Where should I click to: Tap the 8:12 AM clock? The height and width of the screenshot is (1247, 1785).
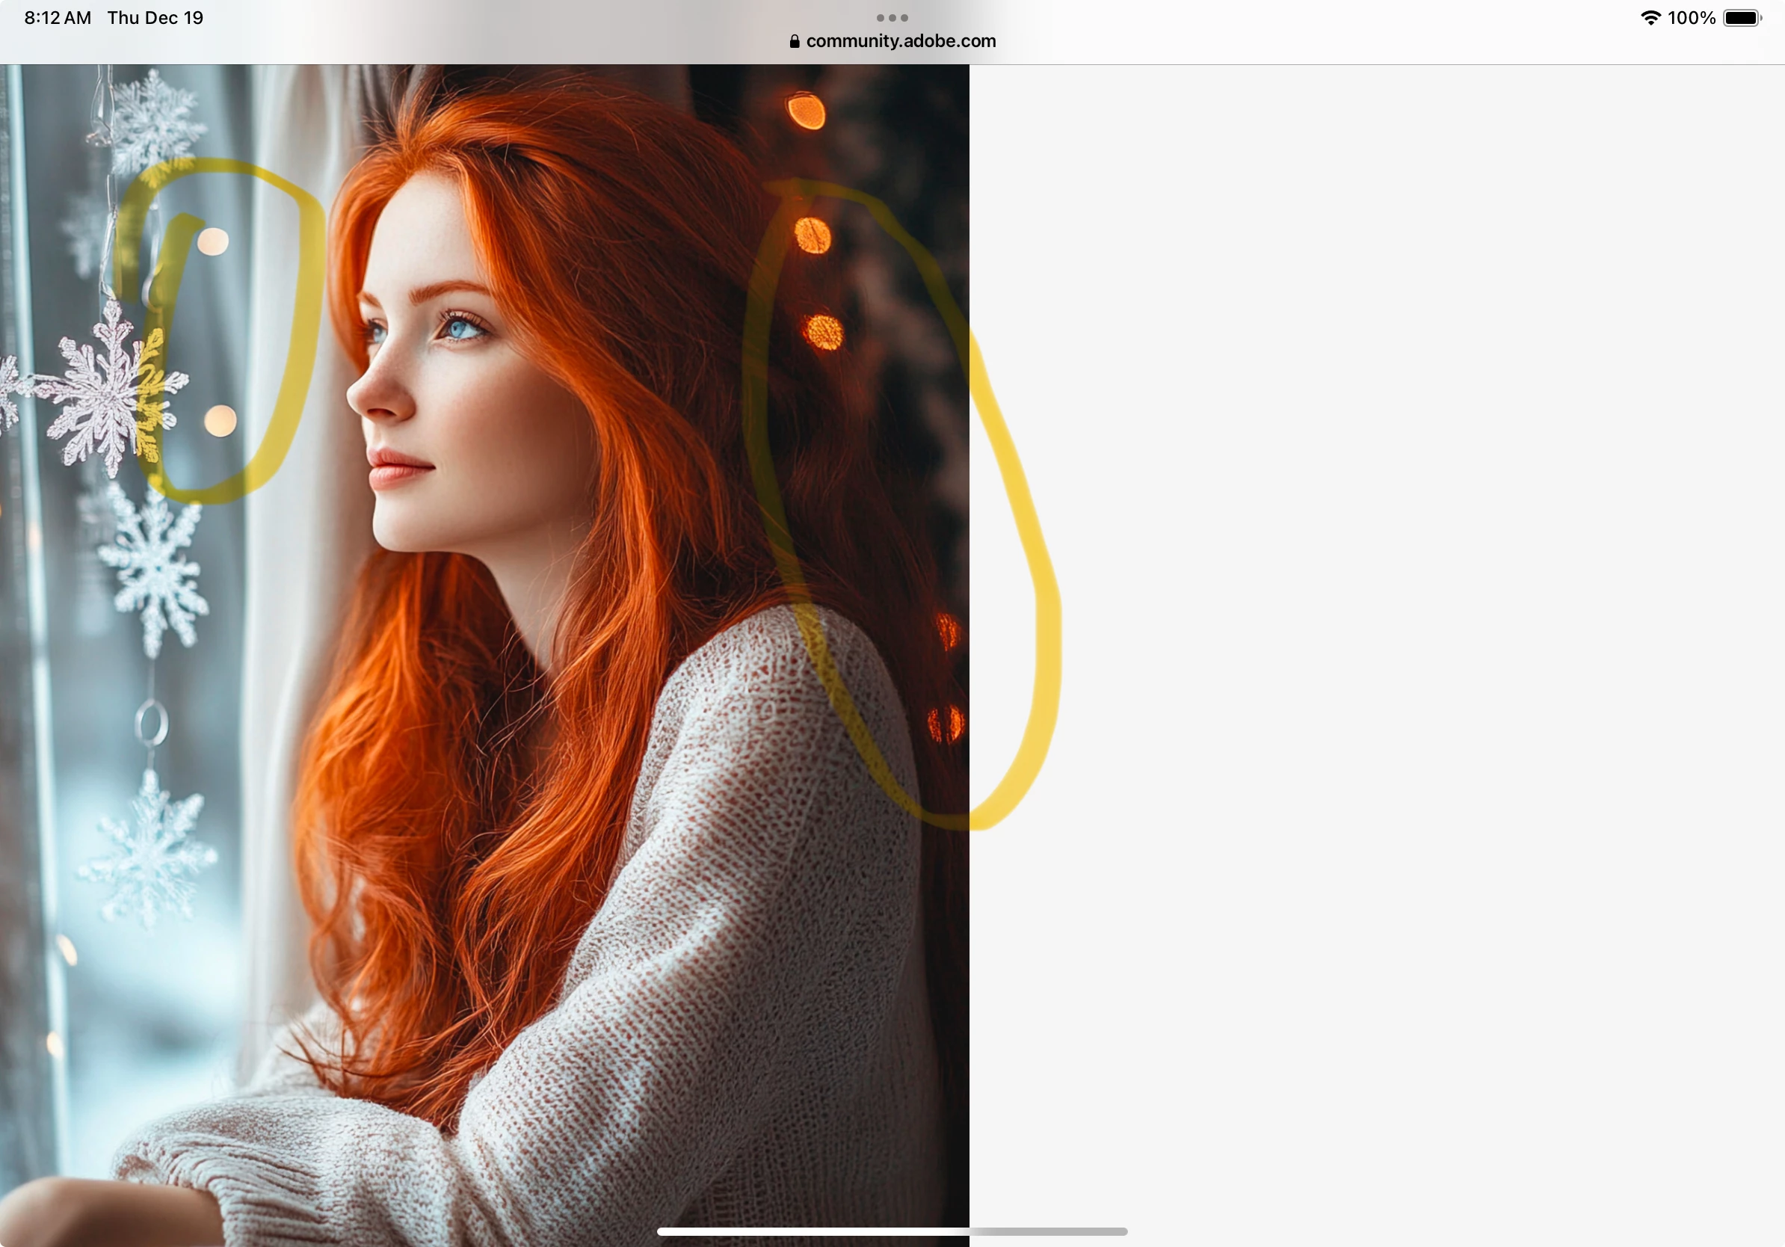[58, 17]
